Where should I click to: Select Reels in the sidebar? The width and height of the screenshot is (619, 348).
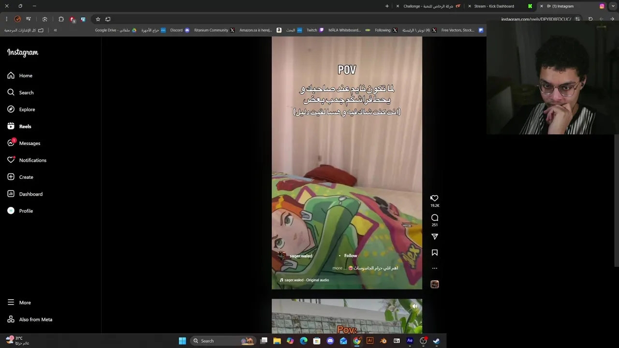(19, 126)
